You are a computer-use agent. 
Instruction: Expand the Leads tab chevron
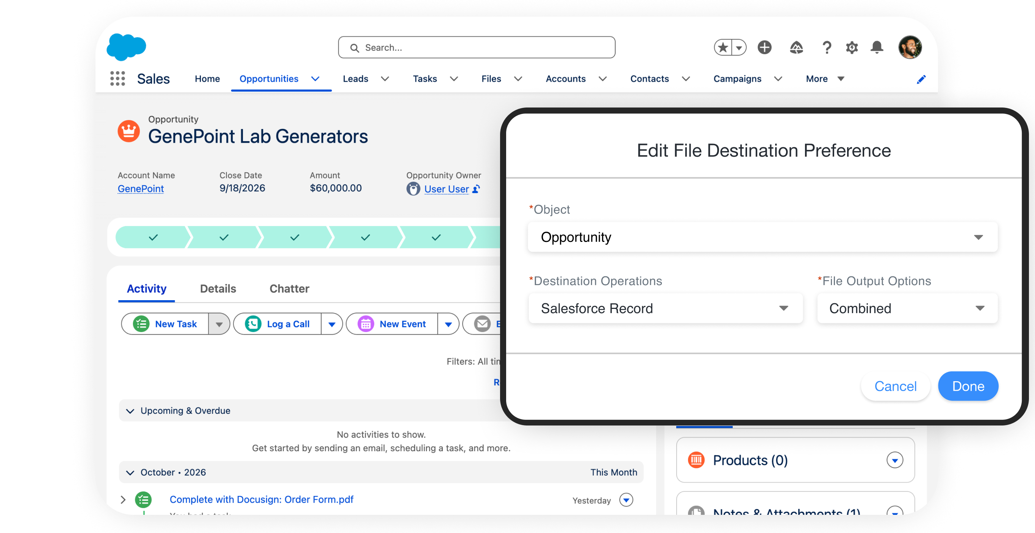(385, 79)
